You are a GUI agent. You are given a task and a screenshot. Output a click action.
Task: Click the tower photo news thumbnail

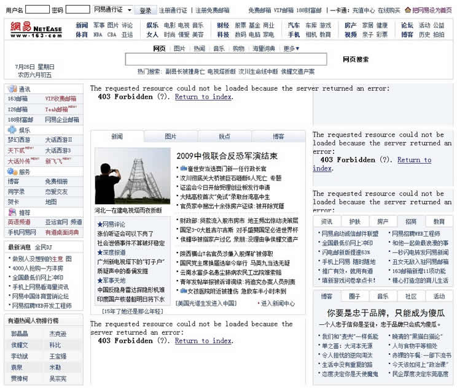coord(133,176)
